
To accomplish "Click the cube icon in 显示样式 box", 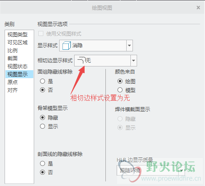I will point(66,46).
